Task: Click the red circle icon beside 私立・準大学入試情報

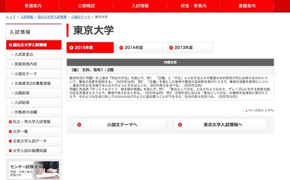Action: pyautogui.click(x=10, y=122)
